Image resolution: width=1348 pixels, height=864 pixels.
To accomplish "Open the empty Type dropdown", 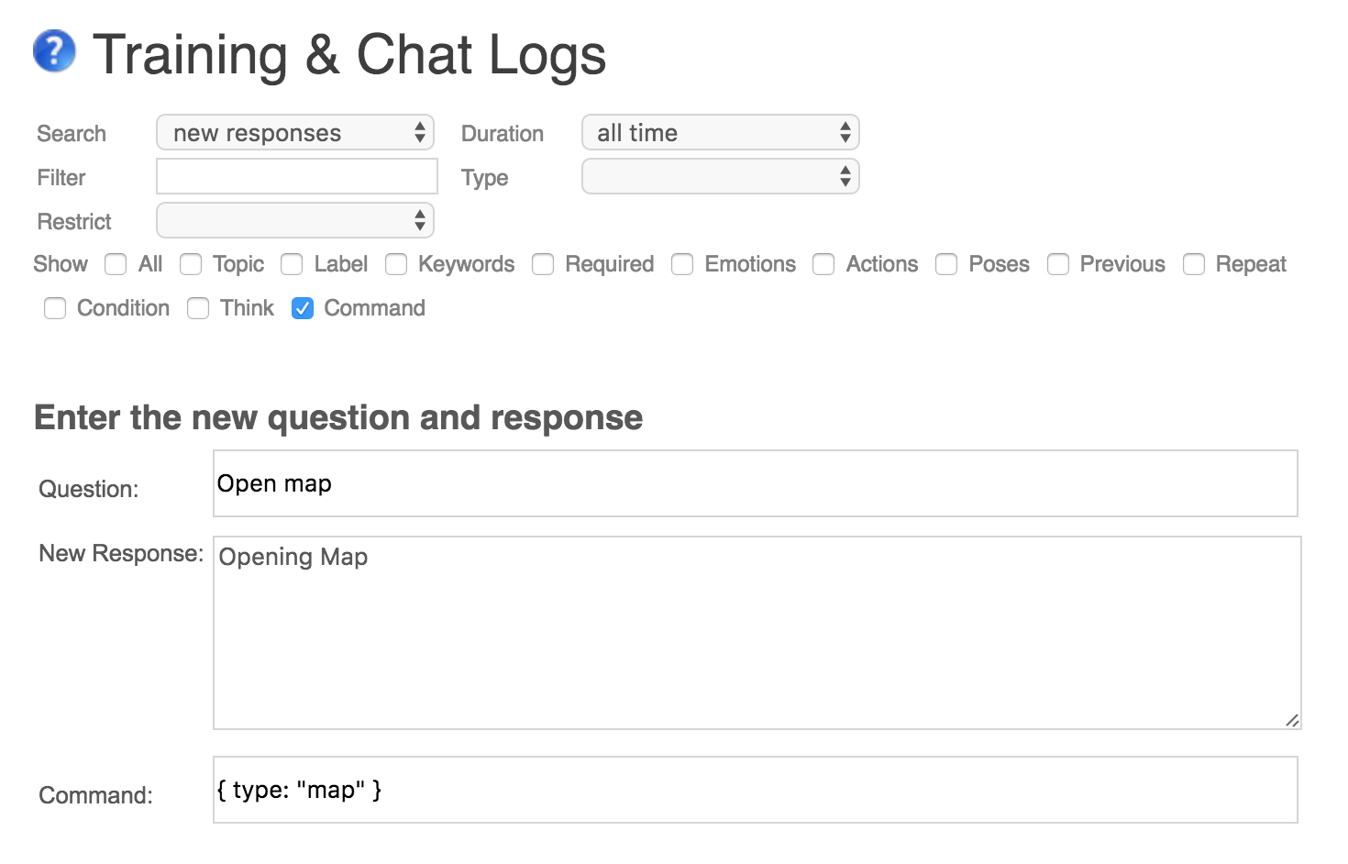I will pyautogui.click(x=721, y=177).
